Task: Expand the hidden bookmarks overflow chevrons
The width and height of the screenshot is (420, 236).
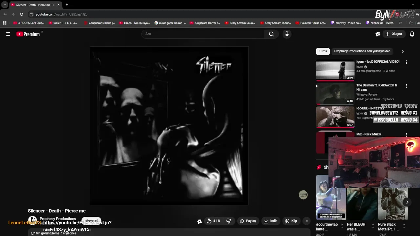Action: point(400,23)
